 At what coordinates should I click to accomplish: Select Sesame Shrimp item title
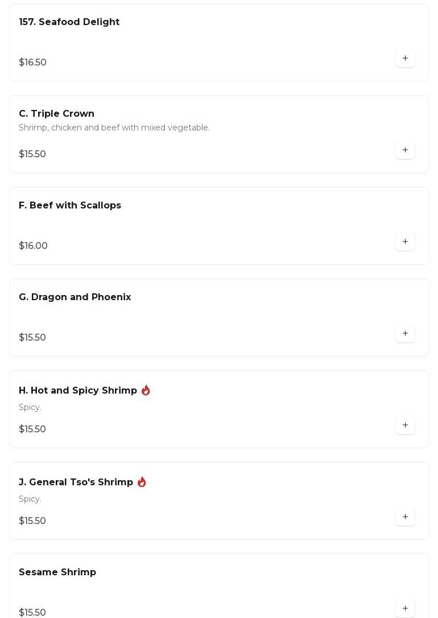pyautogui.click(x=57, y=572)
